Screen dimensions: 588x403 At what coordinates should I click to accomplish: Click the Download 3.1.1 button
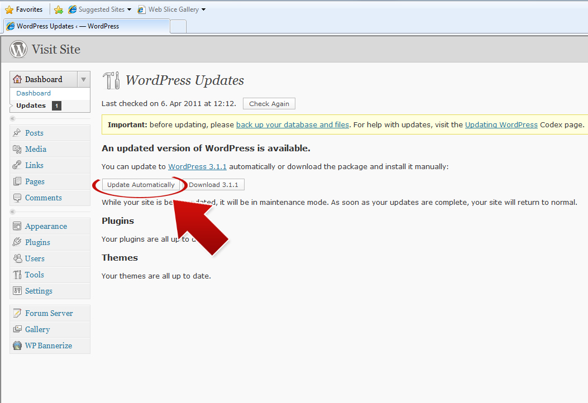pyautogui.click(x=213, y=184)
